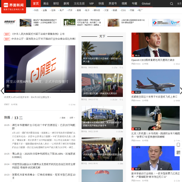The image size is (182, 182).
Task: Open the store photo thumbnail in consumer report strip
Action: point(25,23)
